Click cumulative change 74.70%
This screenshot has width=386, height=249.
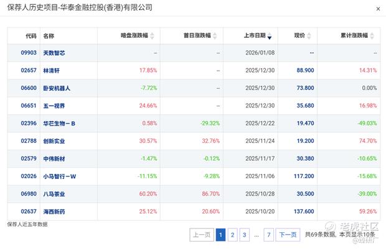pyautogui.click(x=368, y=141)
